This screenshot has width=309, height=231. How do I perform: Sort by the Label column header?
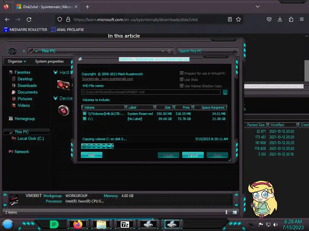pyautogui.click(x=140, y=107)
